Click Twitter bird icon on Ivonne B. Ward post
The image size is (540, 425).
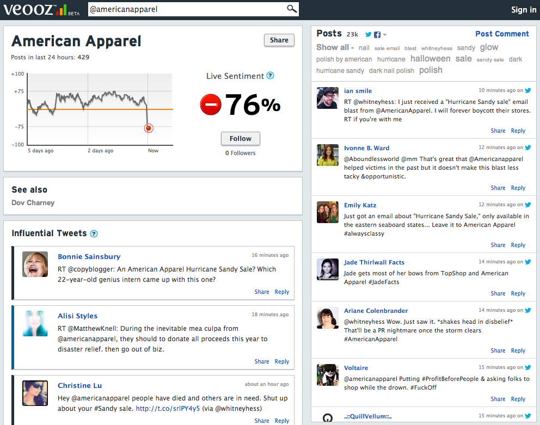click(x=528, y=147)
